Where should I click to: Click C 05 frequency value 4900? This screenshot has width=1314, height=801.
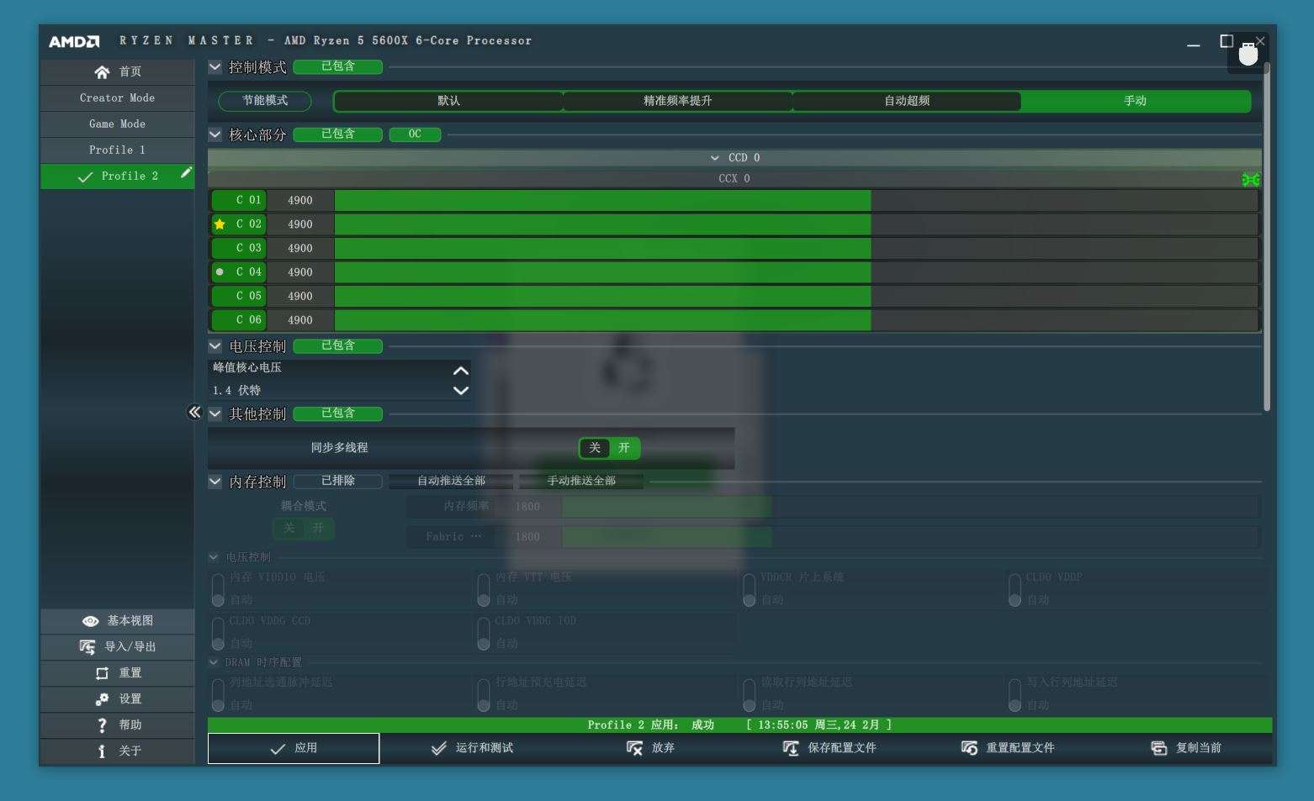coord(300,296)
